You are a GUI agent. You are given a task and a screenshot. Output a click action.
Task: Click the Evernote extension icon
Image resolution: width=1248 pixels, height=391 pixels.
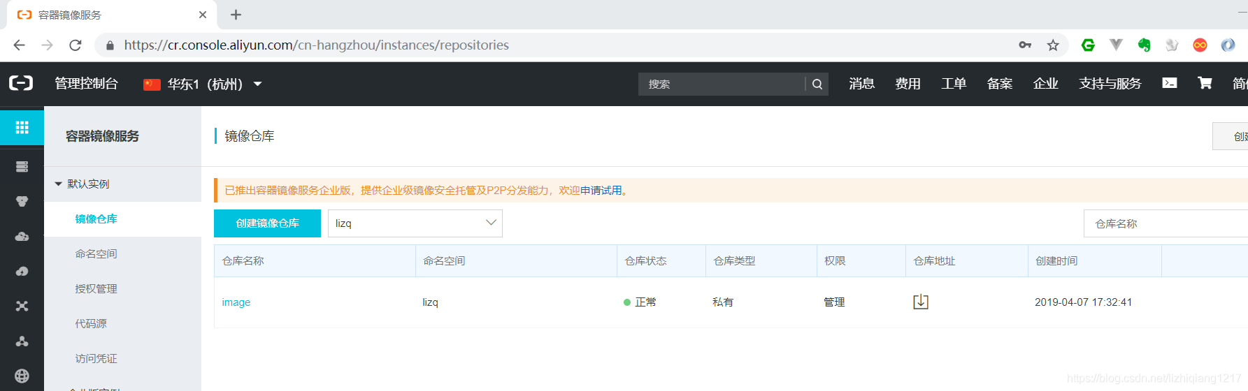pyautogui.click(x=1144, y=45)
